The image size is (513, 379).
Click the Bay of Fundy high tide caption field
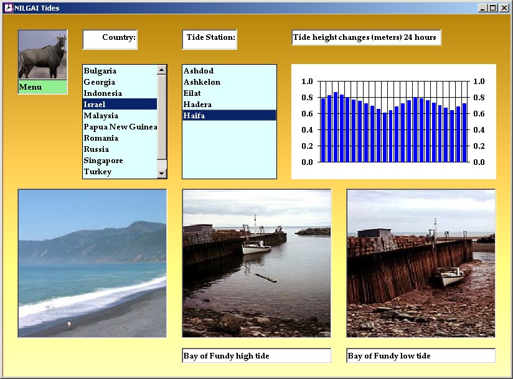point(256,356)
